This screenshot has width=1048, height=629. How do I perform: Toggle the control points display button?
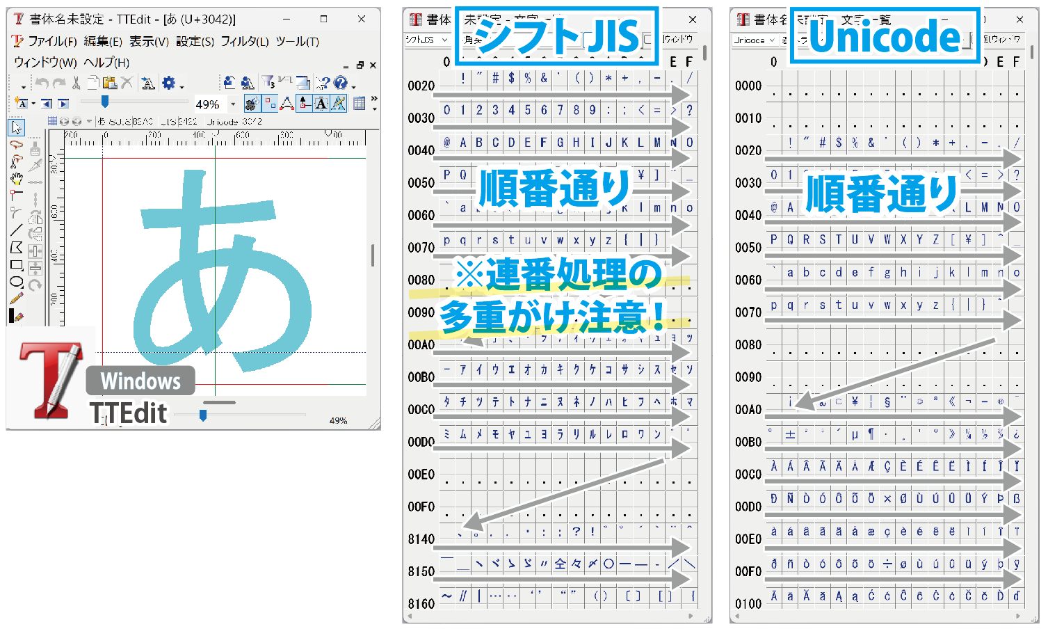click(x=269, y=104)
